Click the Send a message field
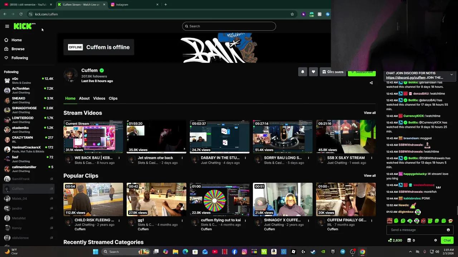Image resolution: width=458 pixels, height=257 pixels. 420,230
